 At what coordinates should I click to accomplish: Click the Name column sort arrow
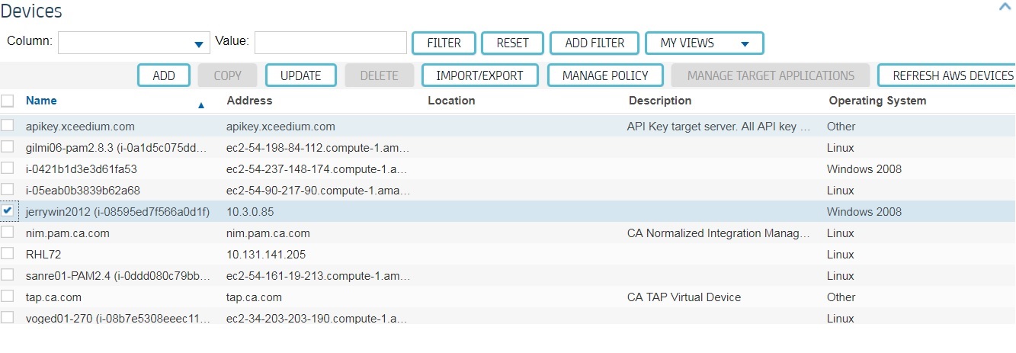pyautogui.click(x=201, y=106)
